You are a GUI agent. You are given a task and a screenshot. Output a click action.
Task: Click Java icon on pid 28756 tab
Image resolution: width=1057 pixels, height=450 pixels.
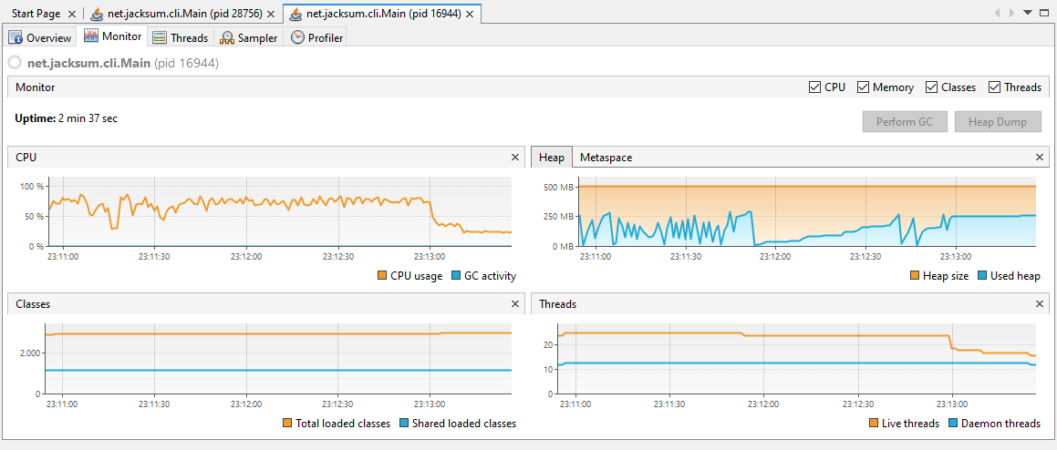click(98, 14)
